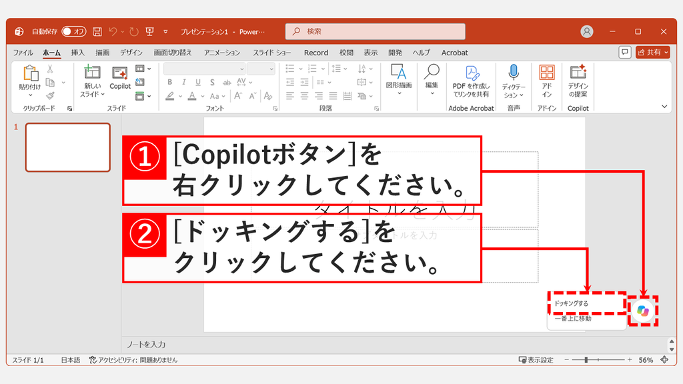Align text left in paragraph group

(290, 96)
